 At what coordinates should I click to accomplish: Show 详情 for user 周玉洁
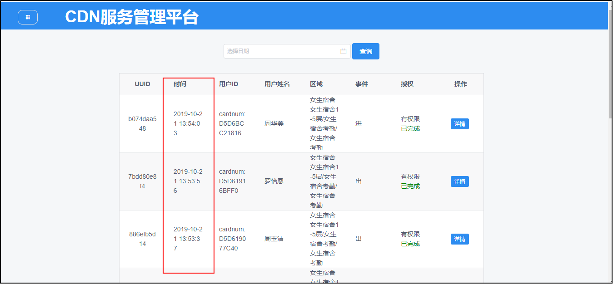tap(459, 239)
